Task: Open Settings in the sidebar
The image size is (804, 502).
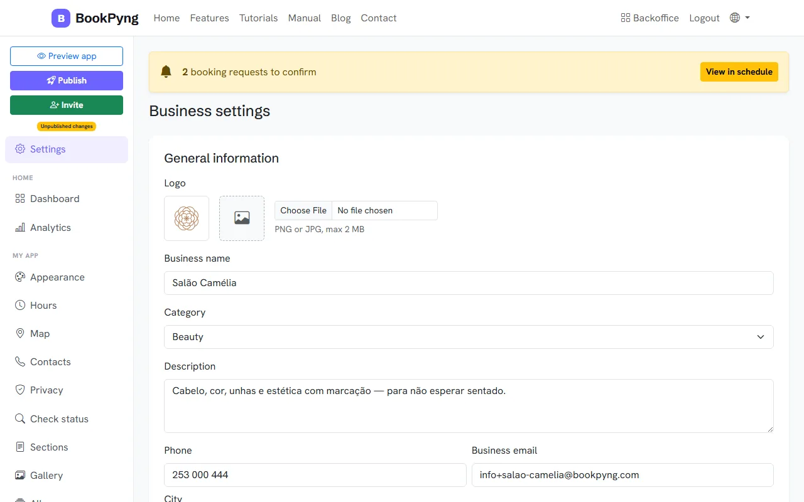Action: coord(67,149)
